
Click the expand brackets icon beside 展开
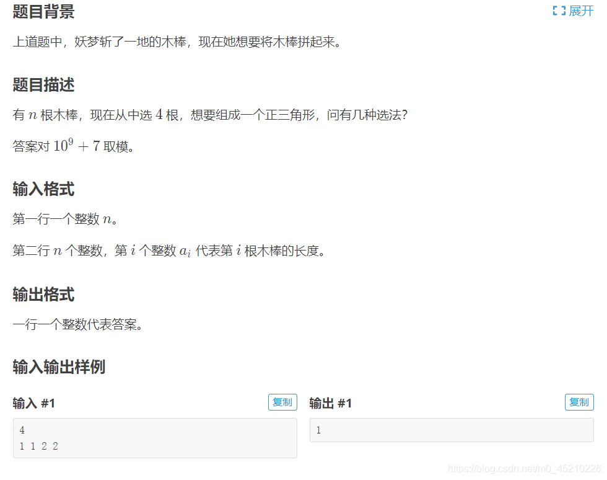pos(559,11)
